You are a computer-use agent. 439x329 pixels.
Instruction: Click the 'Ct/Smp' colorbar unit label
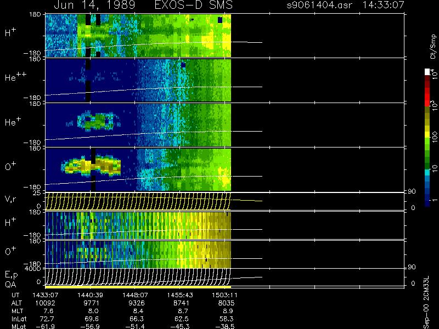click(433, 47)
